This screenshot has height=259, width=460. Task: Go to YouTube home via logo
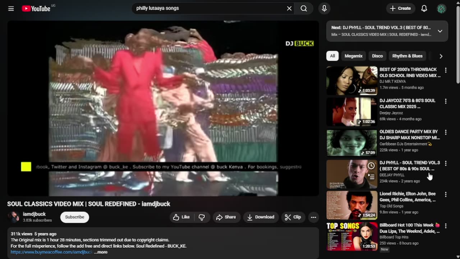coord(36,8)
